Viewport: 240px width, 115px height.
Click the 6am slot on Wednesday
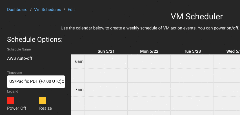227,61
